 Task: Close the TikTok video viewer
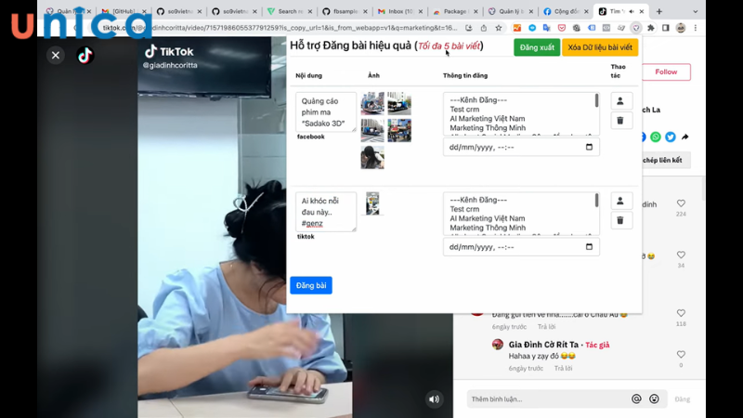56,56
